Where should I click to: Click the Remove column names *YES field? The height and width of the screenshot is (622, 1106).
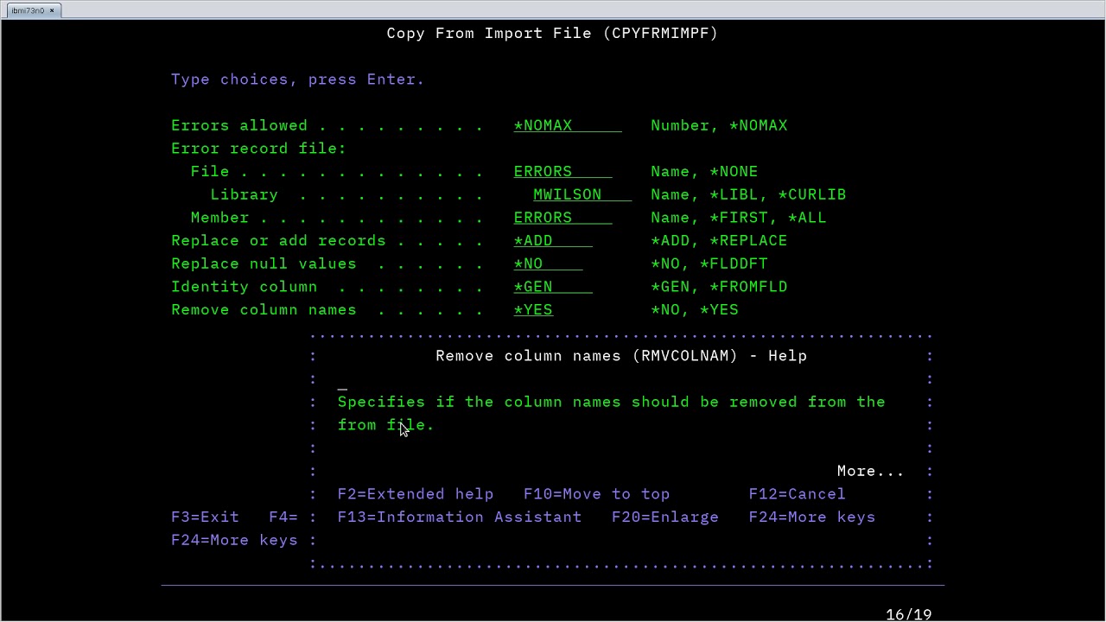coord(533,310)
